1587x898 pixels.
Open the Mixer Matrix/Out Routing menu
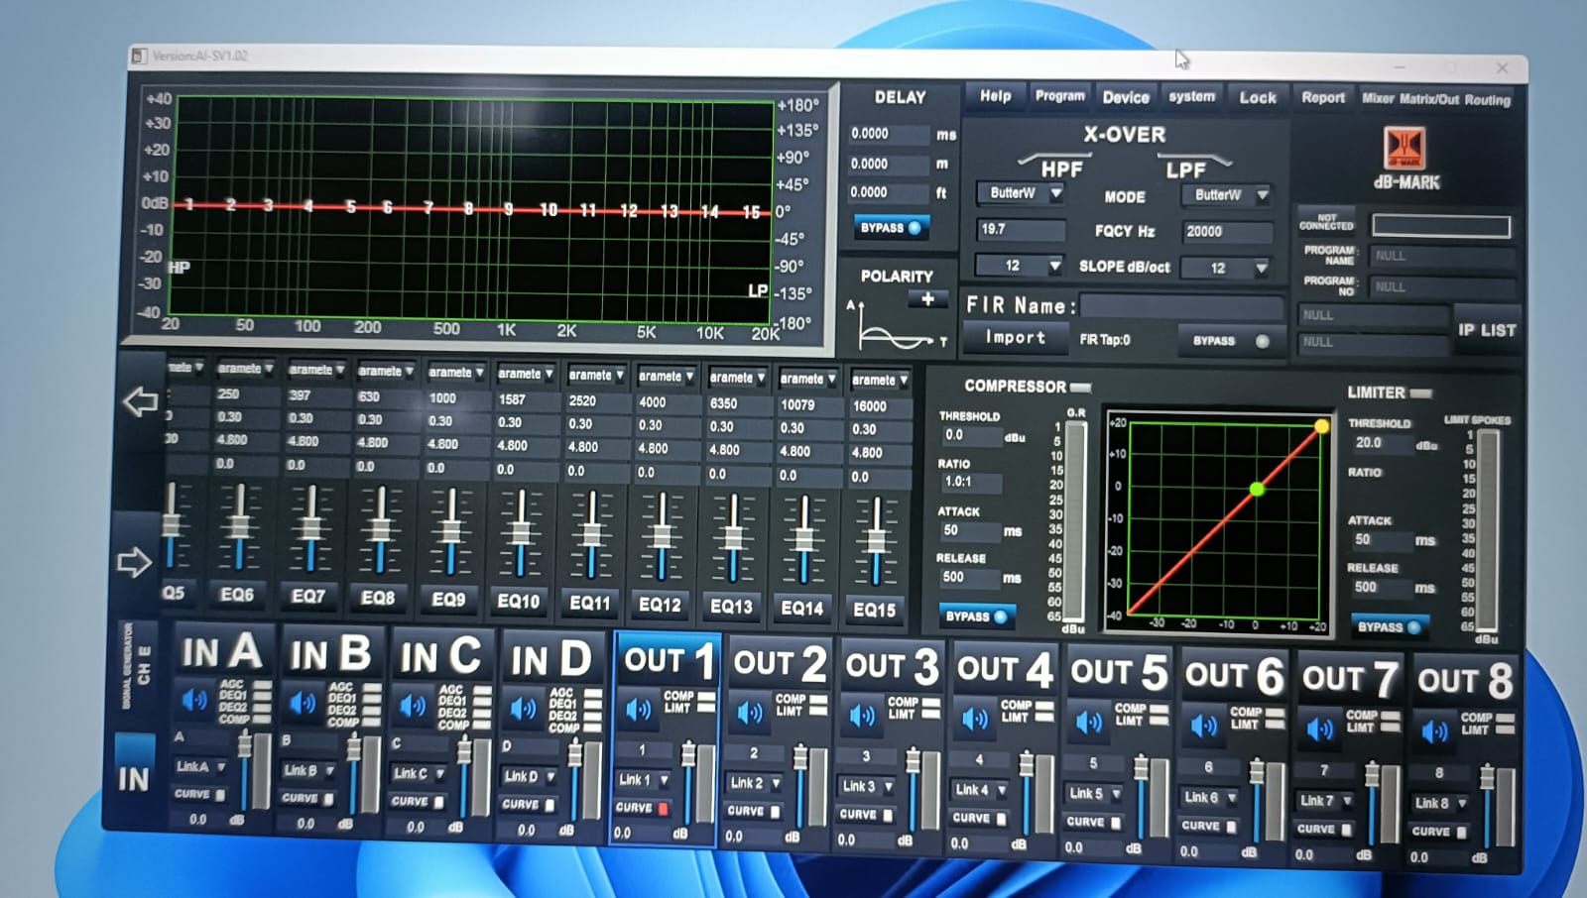coord(1436,99)
